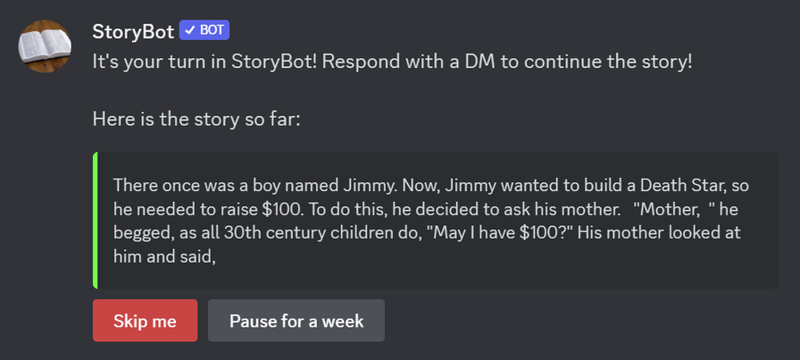Screen dimensions: 800x360
Task: Click the "Here is the story so far:" line
Action: [x=196, y=120]
